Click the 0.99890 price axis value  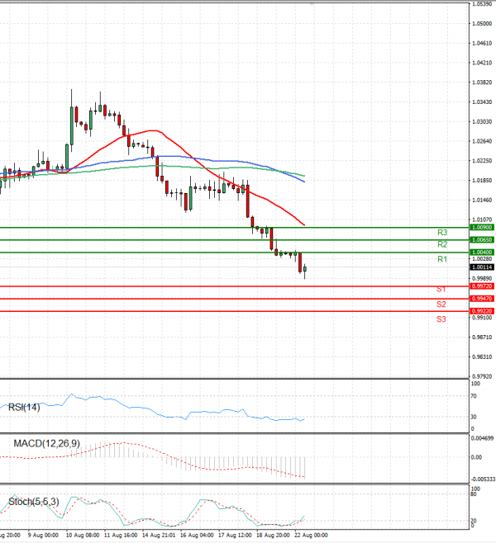(x=482, y=278)
